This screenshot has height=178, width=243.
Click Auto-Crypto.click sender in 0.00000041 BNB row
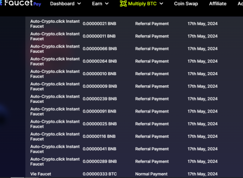[55, 149]
